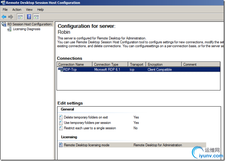Select RD Session Host Configuration tree node
Image resolution: width=225 pixels, height=161 pixels.
tap(30, 24)
